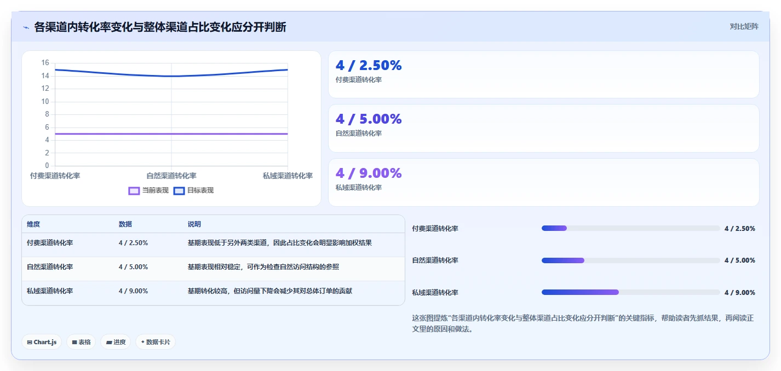Image resolution: width=781 pixels, height=371 pixels.
Task: Click the blue 目标表现 legend swatch
Action: point(179,191)
